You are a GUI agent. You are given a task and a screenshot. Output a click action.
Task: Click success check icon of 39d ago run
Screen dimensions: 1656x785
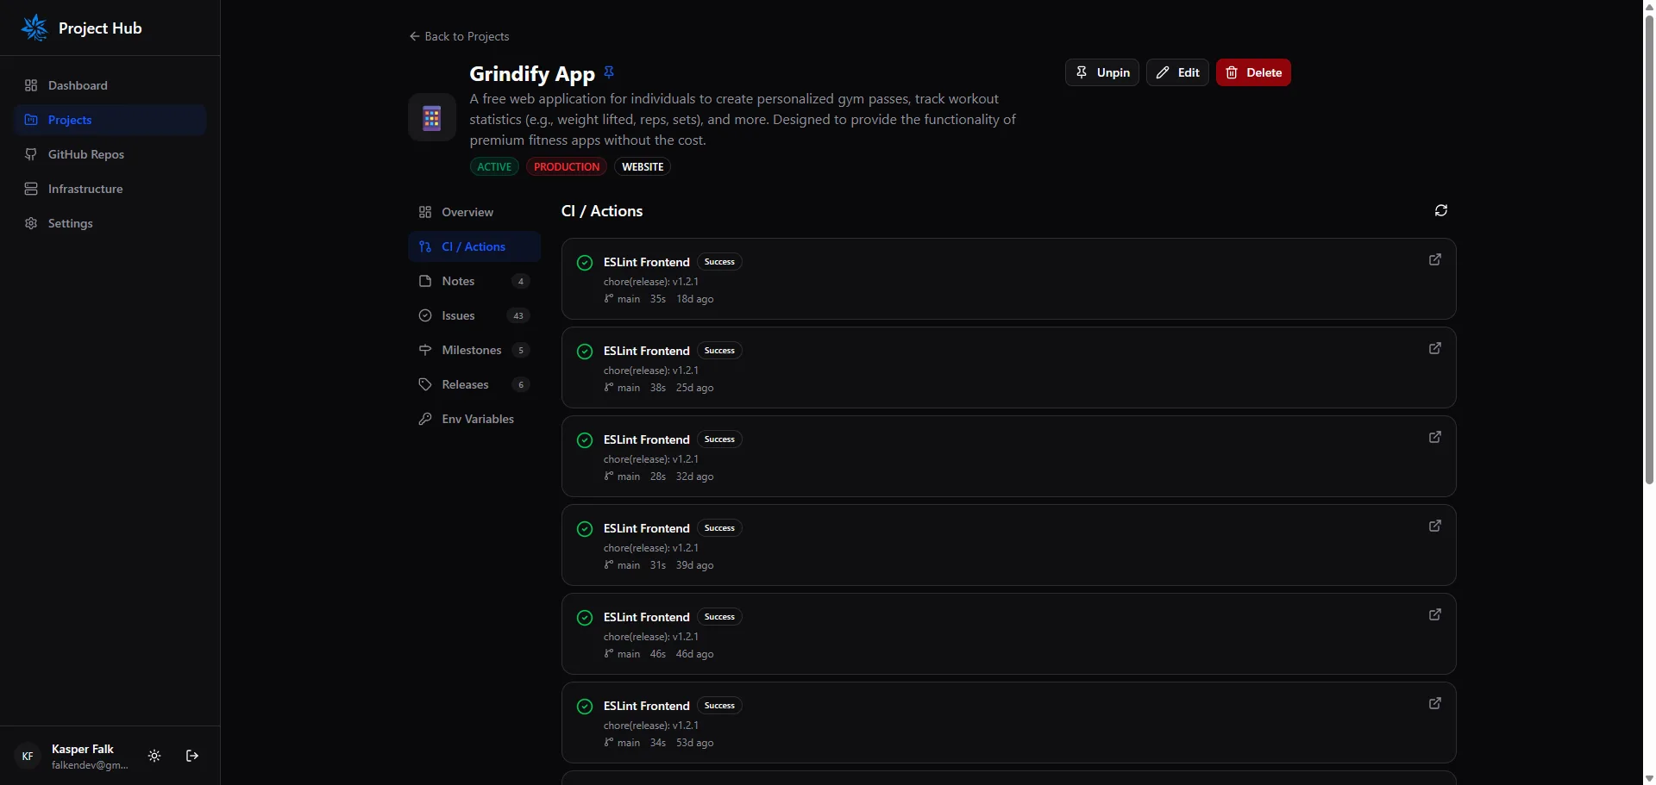585,529
